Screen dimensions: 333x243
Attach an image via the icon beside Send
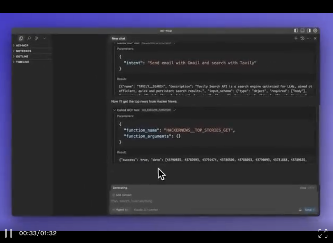pyautogui.click(x=300, y=210)
